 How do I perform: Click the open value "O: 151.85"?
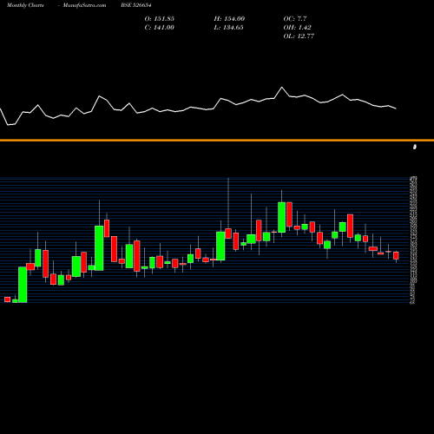(160, 19)
